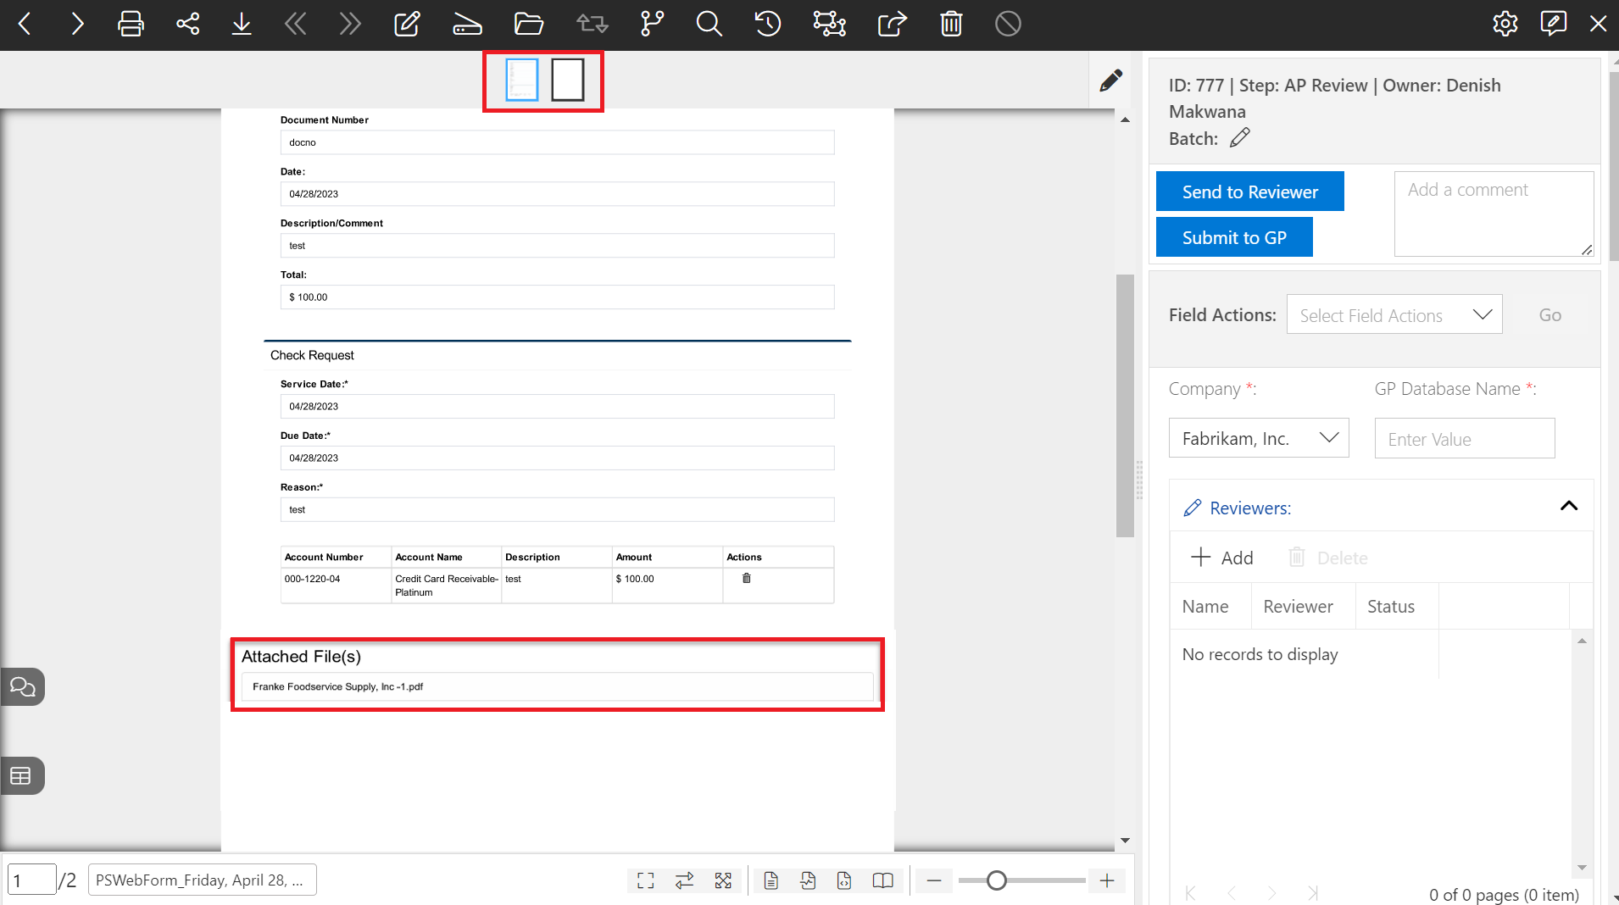This screenshot has height=905, width=1619.
Task: Open the annotation note icon at top right
Action: tap(1553, 24)
